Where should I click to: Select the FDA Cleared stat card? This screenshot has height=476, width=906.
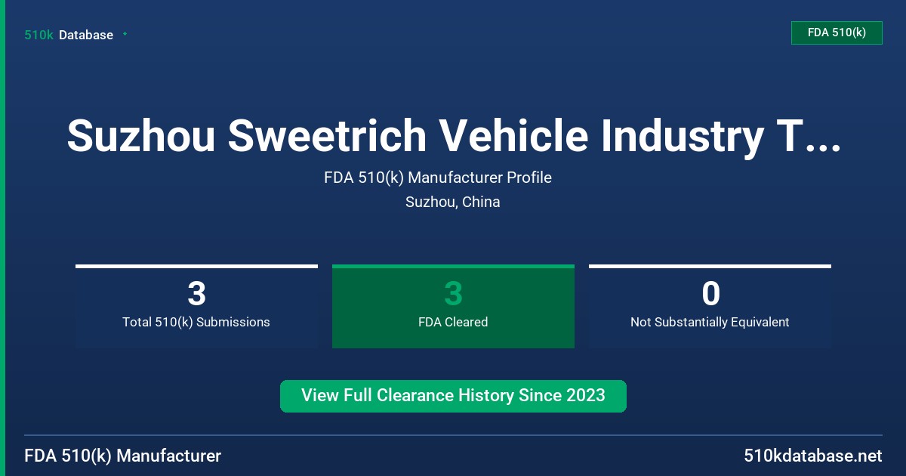[453, 307]
